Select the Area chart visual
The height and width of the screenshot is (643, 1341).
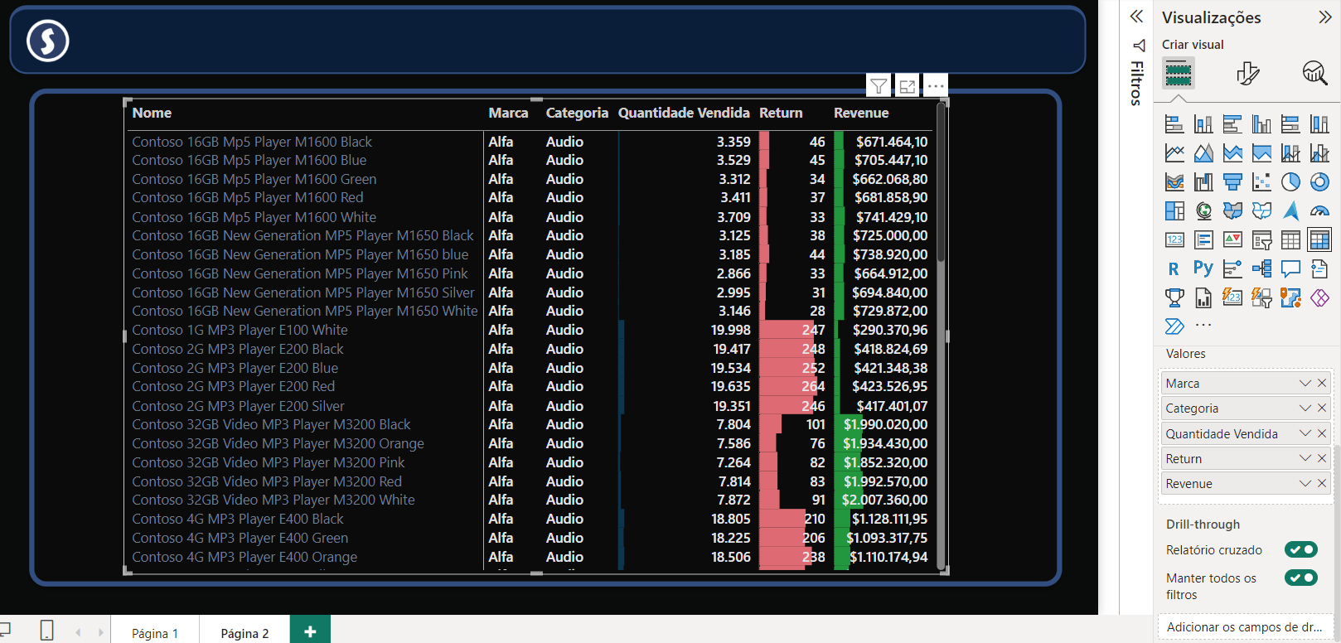1203,153
